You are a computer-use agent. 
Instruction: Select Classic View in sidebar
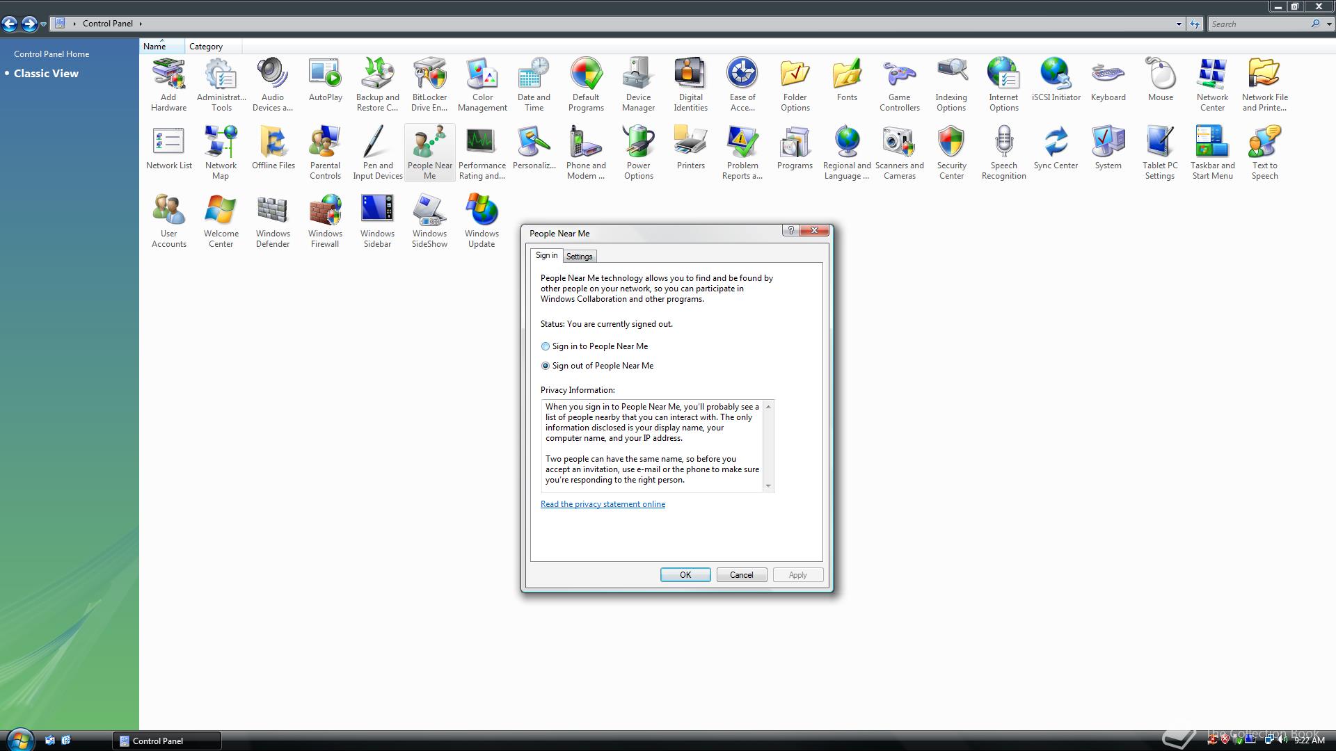pyautogui.click(x=46, y=74)
